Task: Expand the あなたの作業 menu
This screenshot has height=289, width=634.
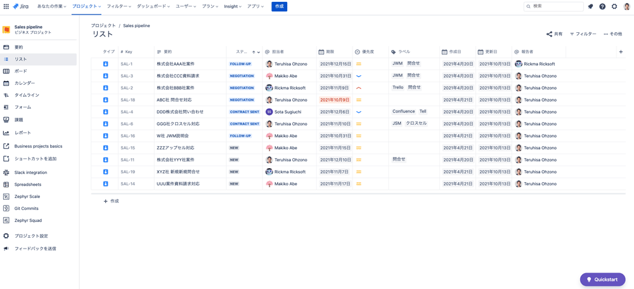Action: click(x=52, y=6)
